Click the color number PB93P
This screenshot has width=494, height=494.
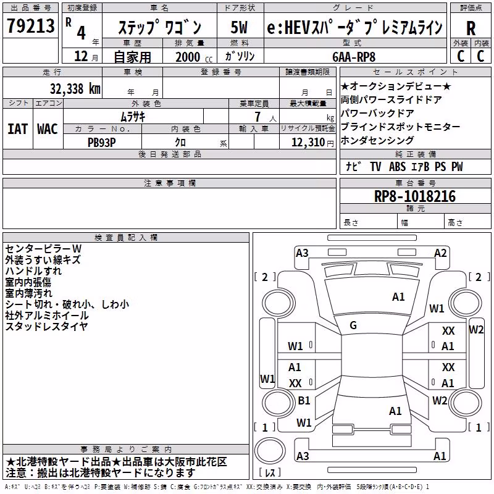coord(102,143)
